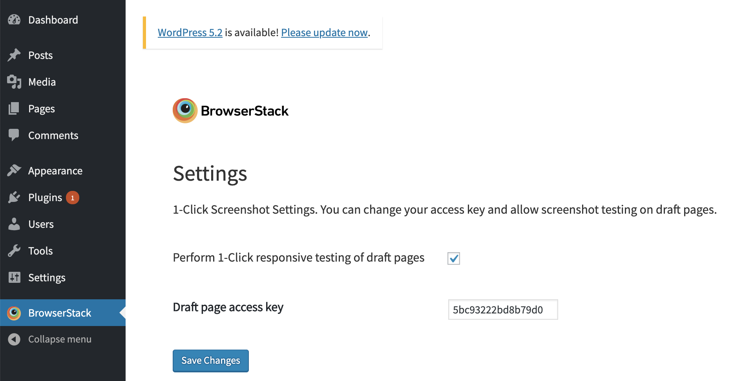Click the Media library icon

pyautogui.click(x=14, y=82)
